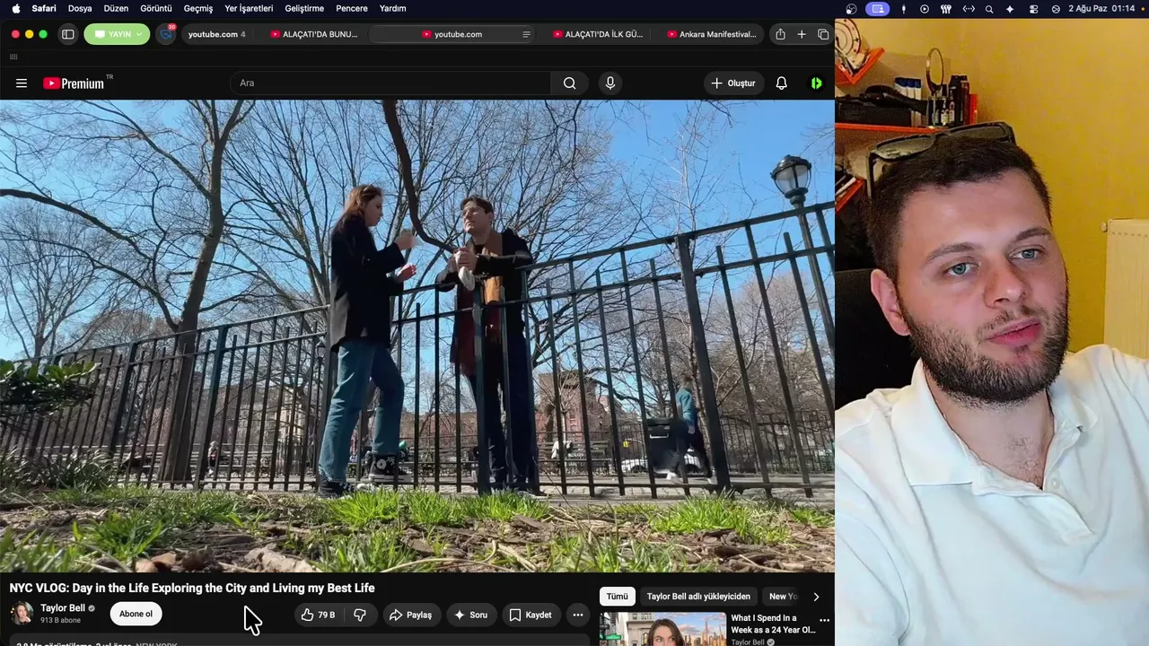Click the blue extension icon with red badge
1149x646 pixels.
click(165, 34)
